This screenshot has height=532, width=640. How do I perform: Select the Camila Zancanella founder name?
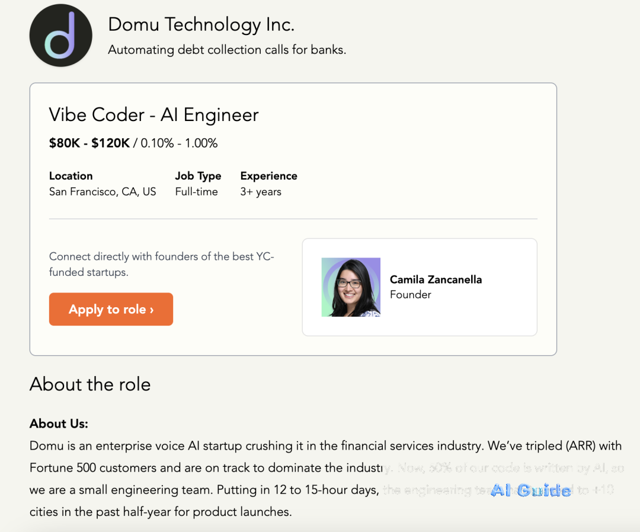click(436, 279)
